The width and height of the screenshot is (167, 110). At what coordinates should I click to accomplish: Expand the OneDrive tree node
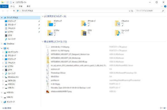click(x=2, y=44)
